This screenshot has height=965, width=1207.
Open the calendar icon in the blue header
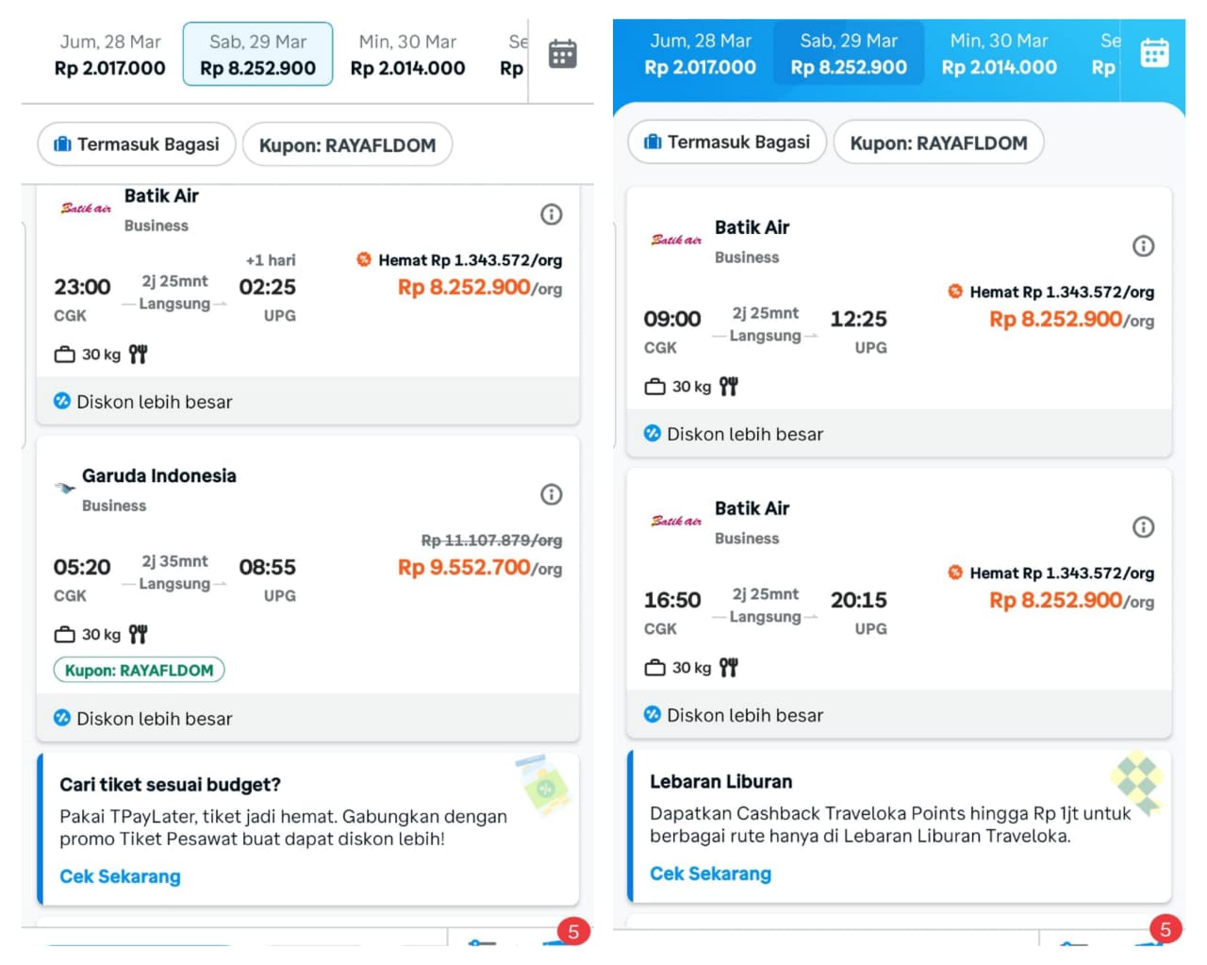coord(1154,53)
